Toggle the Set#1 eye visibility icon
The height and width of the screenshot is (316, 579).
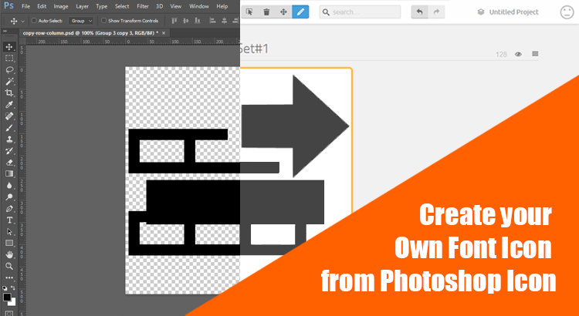519,54
